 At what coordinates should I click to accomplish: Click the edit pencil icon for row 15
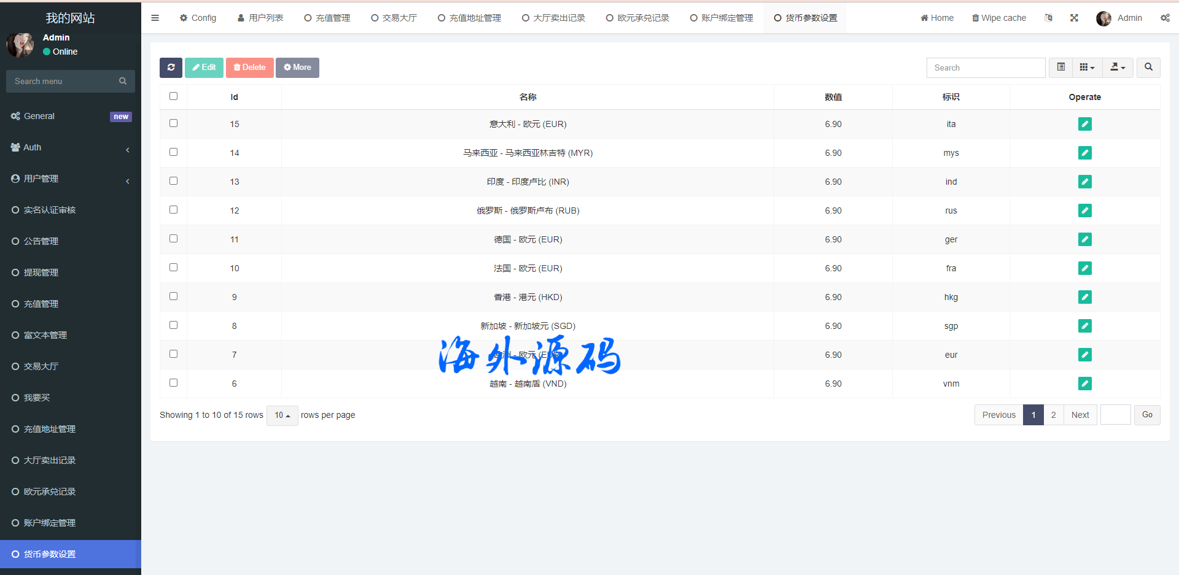(1084, 124)
